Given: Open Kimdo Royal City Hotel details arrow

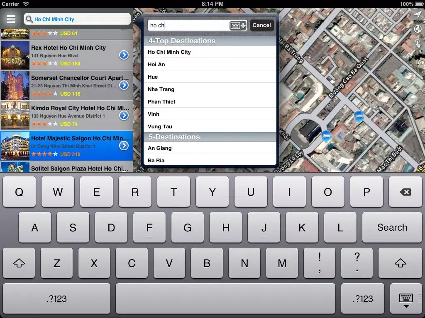Looking at the screenshot, I should pos(124,116).
